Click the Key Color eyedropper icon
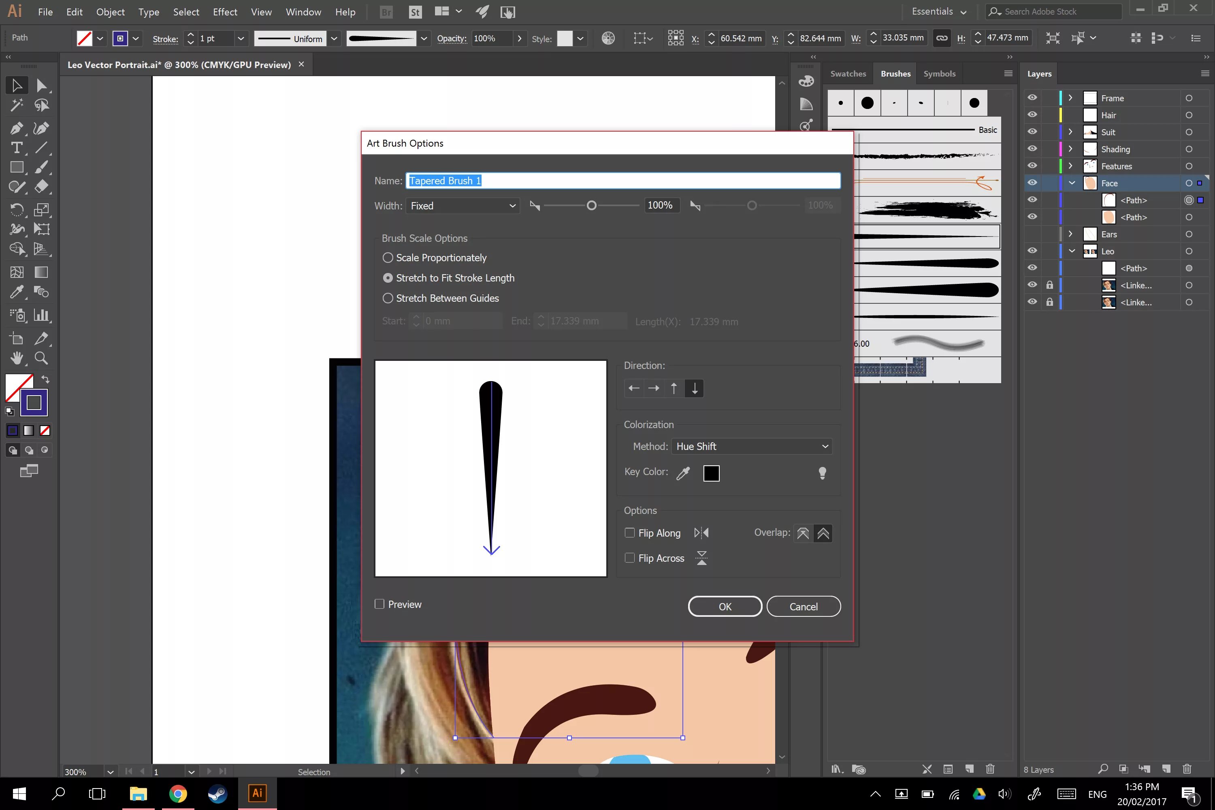Screen dimensions: 1215x810 point(683,473)
